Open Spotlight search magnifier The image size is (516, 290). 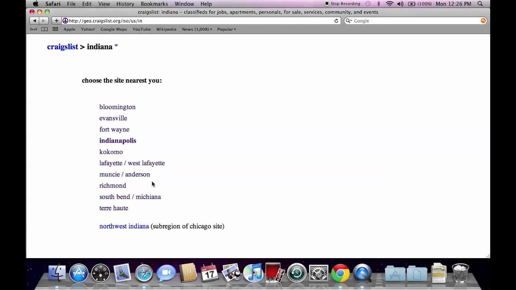pyautogui.click(x=480, y=4)
